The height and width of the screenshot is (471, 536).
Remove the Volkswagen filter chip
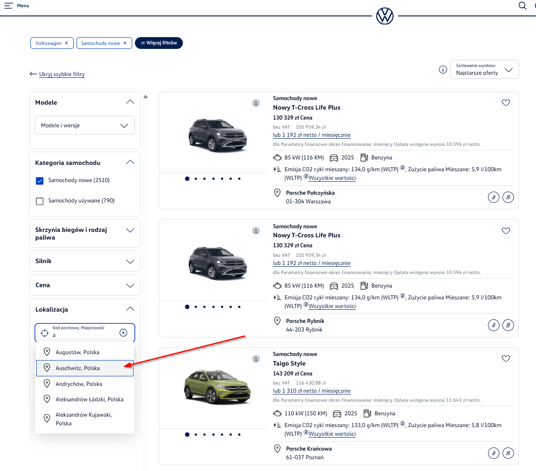pos(66,43)
